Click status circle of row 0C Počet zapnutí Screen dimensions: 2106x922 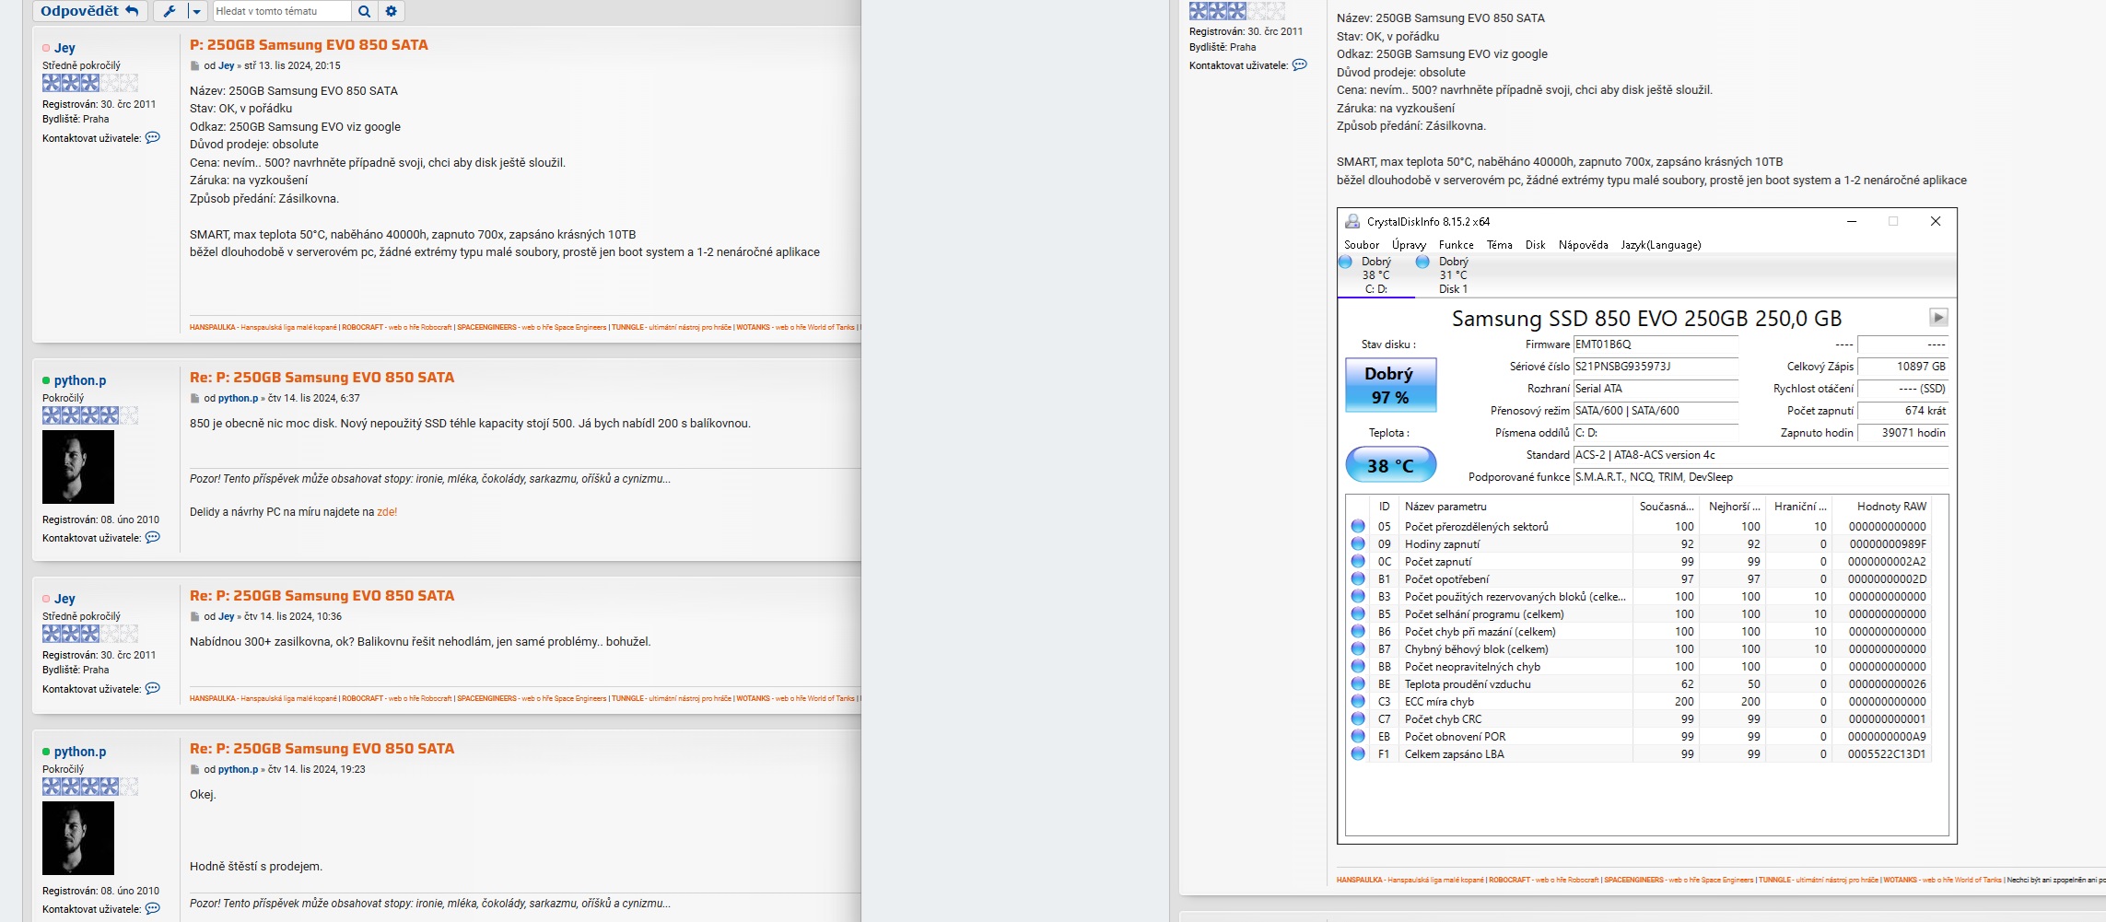[x=1358, y=562]
